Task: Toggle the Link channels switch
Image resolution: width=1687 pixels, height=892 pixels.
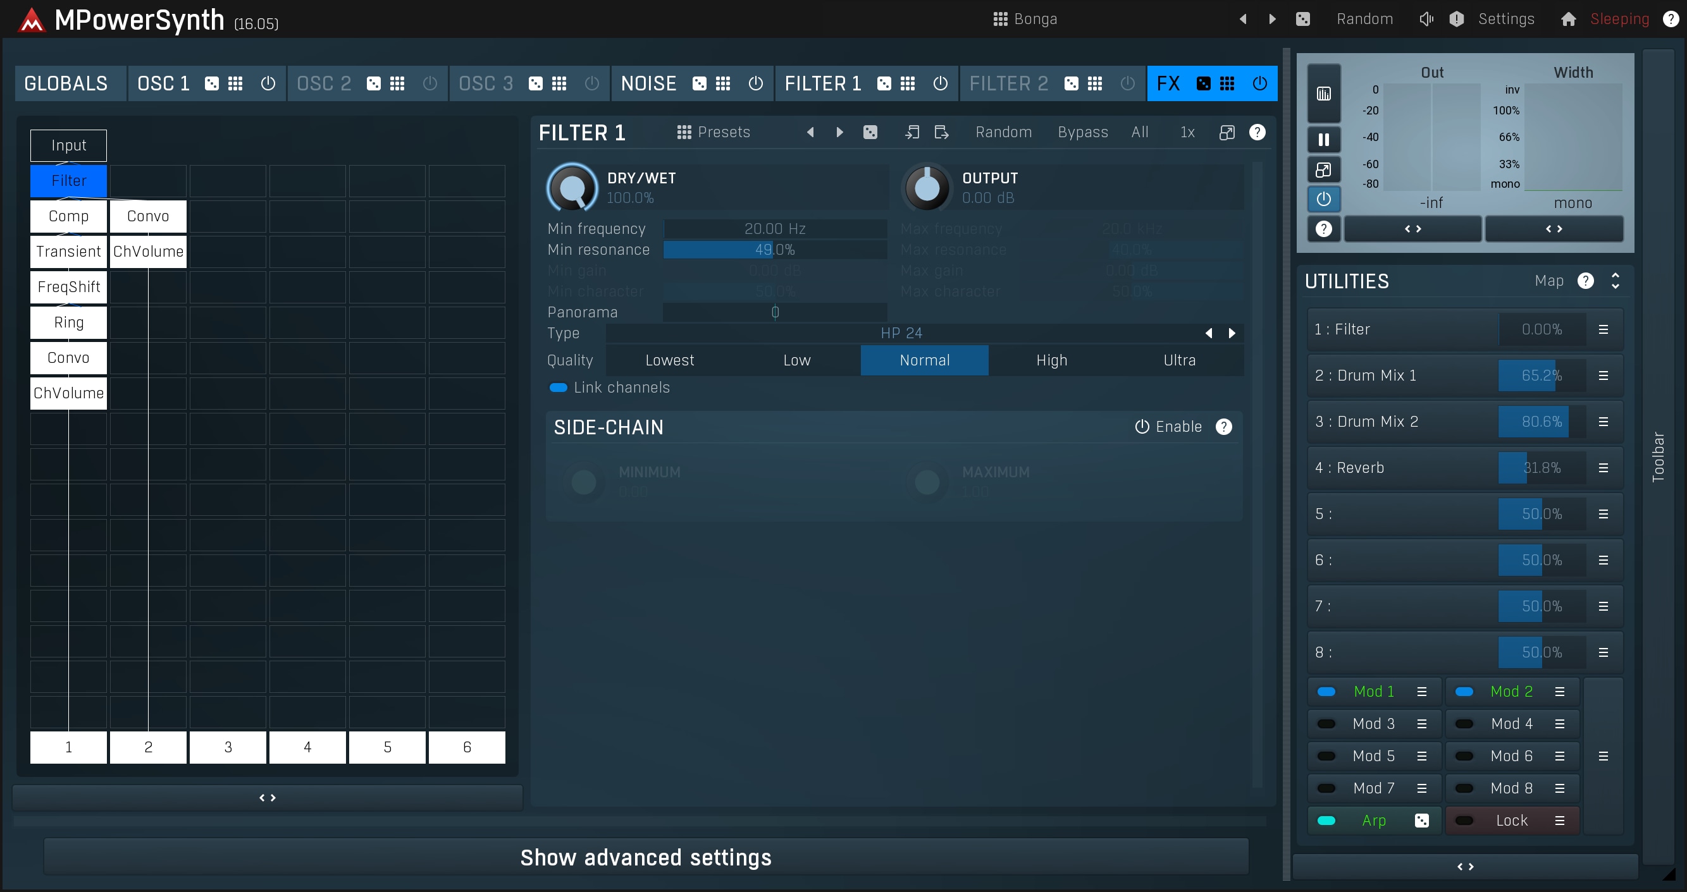Action: pyautogui.click(x=558, y=388)
